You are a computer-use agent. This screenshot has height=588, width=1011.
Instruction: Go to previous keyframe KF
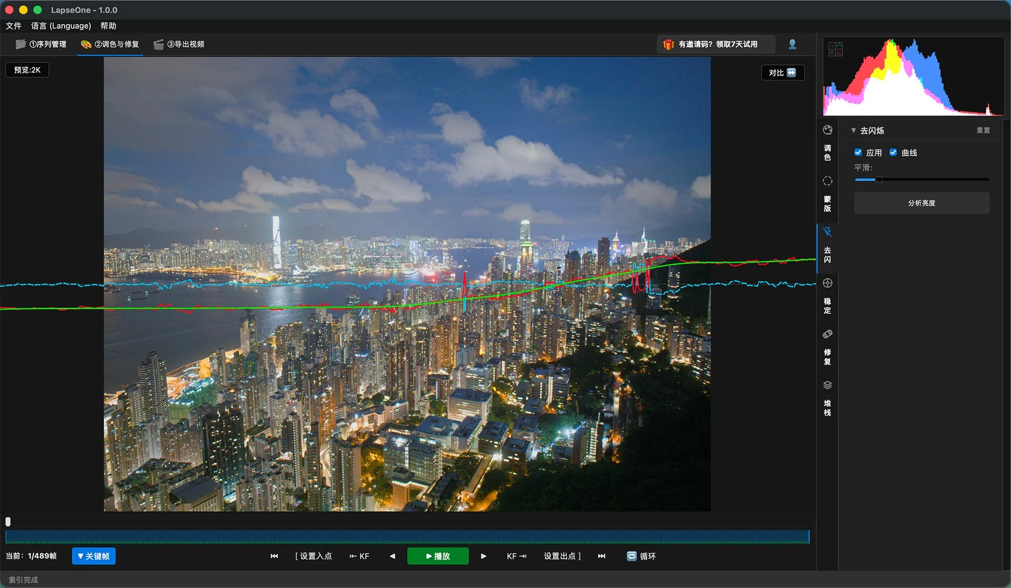(359, 556)
